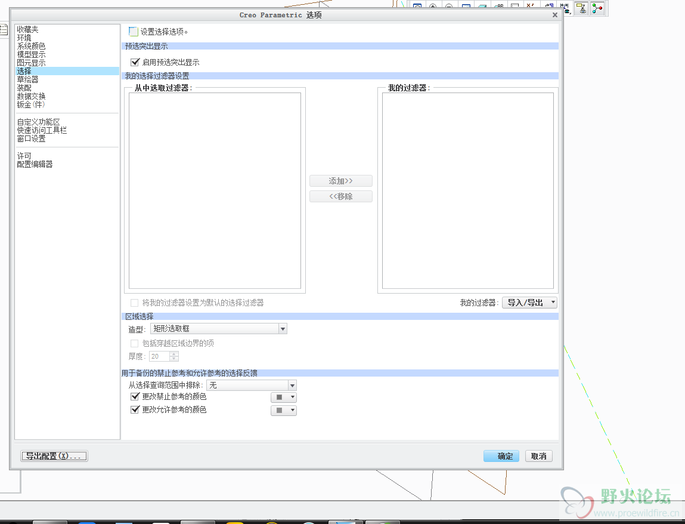Open the 装配 options page
Image resolution: width=685 pixels, height=524 pixels.
coord(24,88)
